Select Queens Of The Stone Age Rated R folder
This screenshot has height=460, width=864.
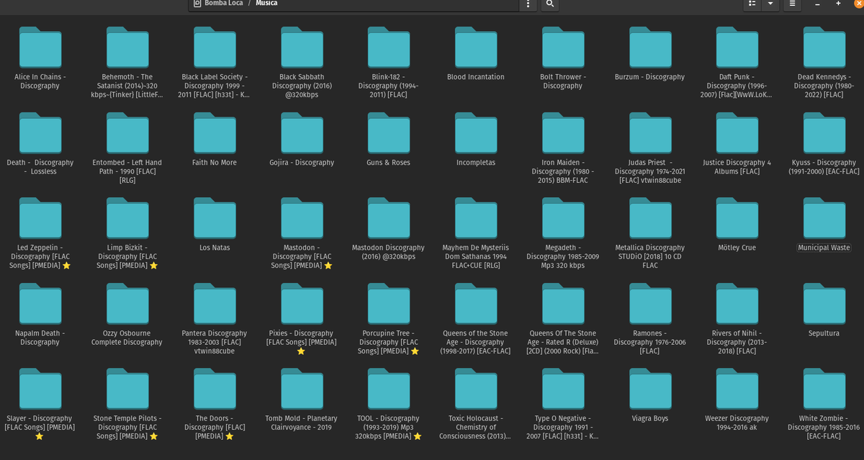(x=563, y=304)
